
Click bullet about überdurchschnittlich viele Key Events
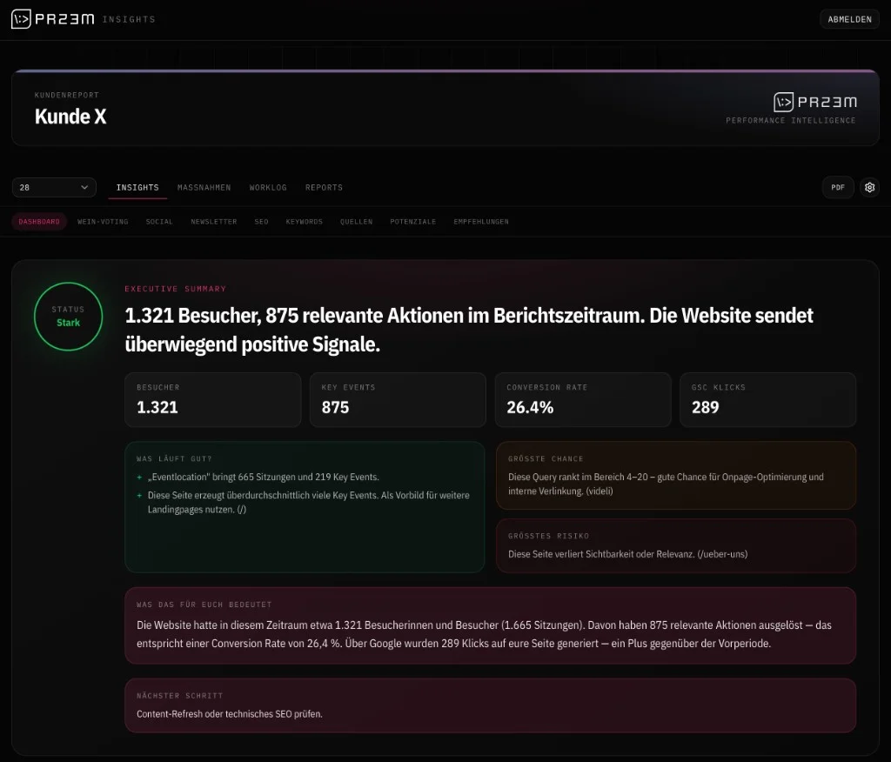[x=309, y=502]
